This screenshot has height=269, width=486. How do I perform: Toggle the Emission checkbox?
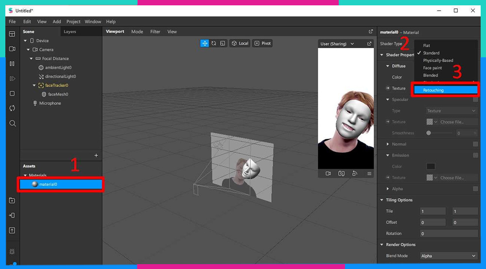475,155
